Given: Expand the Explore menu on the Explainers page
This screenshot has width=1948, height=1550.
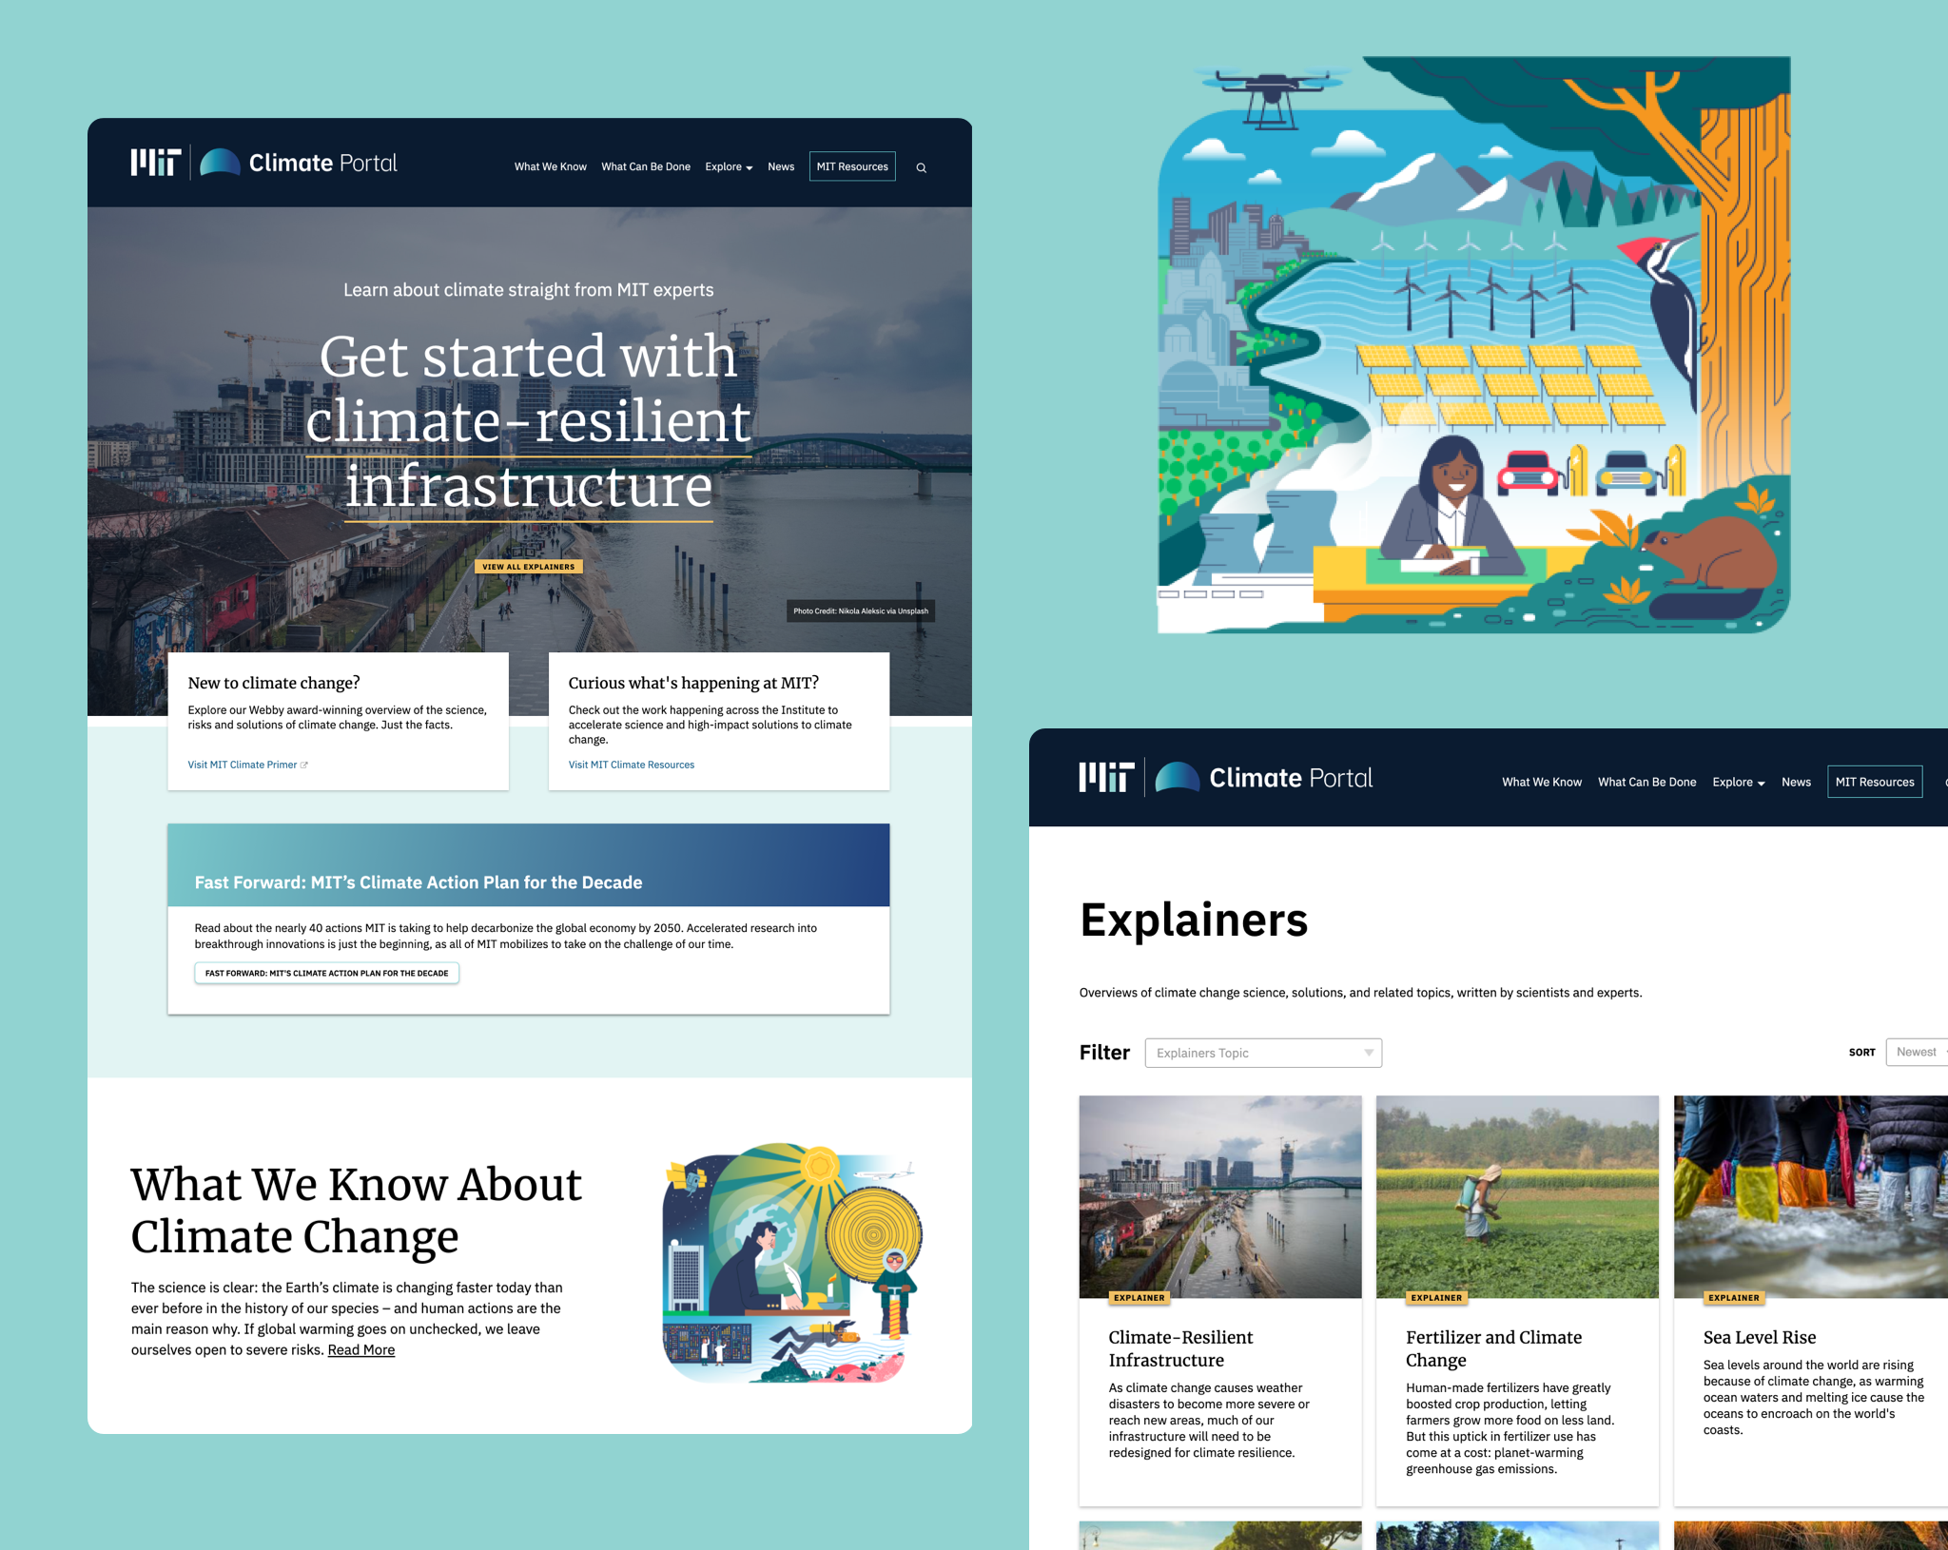Looking at the screenshot, I should (x=1738, y=782).
